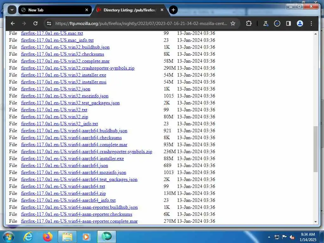Toggle the side panel icon
The height and width of the screenshot is (243, 324).
coord(289,23)
